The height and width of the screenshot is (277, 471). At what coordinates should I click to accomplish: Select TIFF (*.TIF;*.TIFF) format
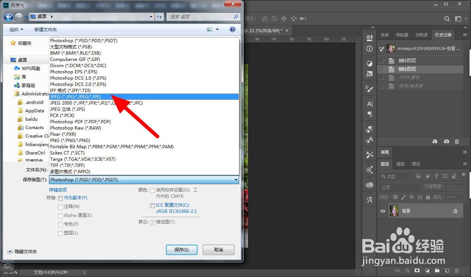coord(144,165)
